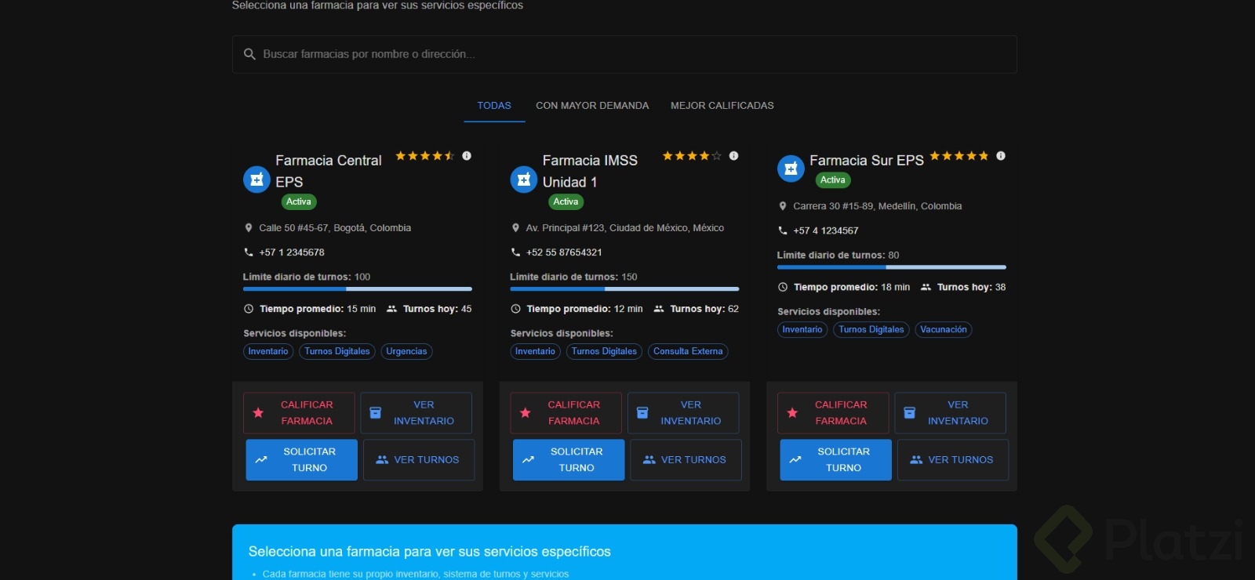
Task: Rate Farmacia Sur EPS with Calificar Farmacia
Action: point(833,413)
